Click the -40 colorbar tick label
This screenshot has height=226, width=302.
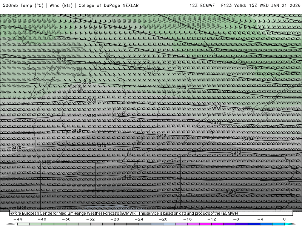coord(42,219)
